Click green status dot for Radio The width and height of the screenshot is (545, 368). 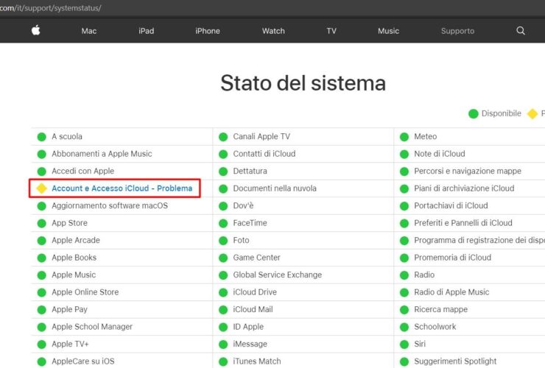pyautogui.click(x=404, y=275)
